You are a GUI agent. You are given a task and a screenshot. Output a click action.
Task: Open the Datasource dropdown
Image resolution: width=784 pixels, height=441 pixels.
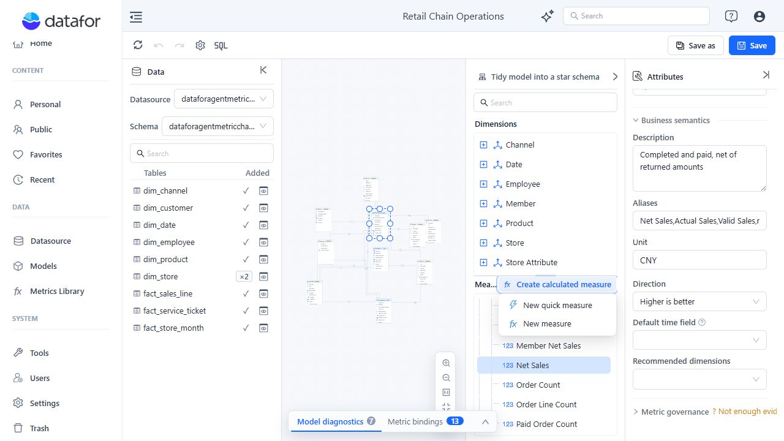click(224, 99)
